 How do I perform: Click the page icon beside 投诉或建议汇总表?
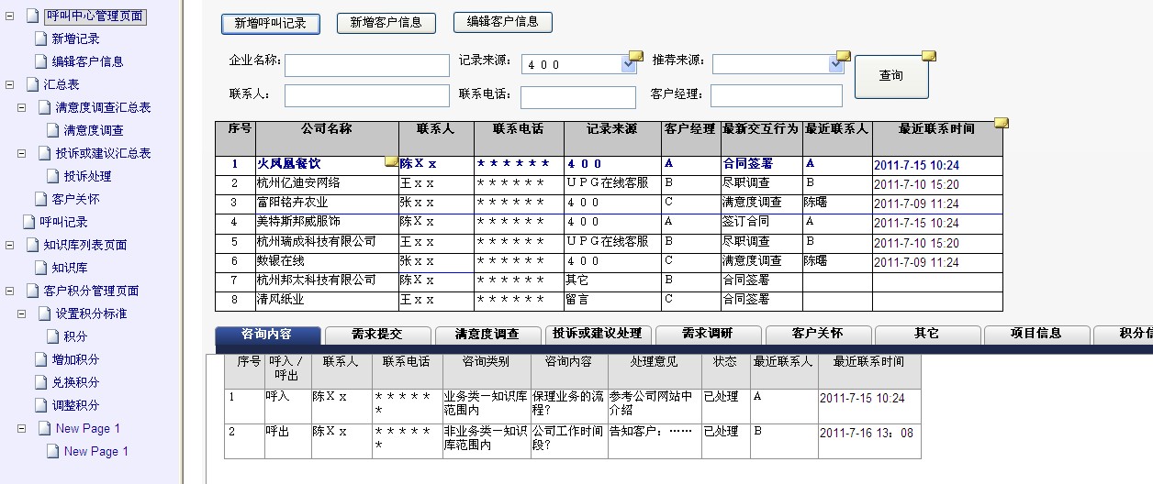point(44,153)
